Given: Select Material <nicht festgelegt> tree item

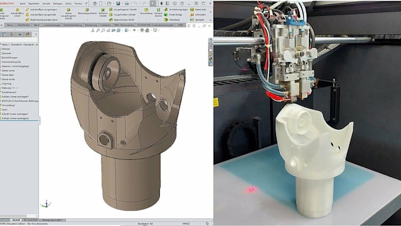Looking at the screenshot, I should pyautogui.click(x=15, y=66).
